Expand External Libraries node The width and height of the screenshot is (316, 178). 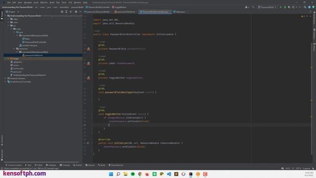point(5,78)
